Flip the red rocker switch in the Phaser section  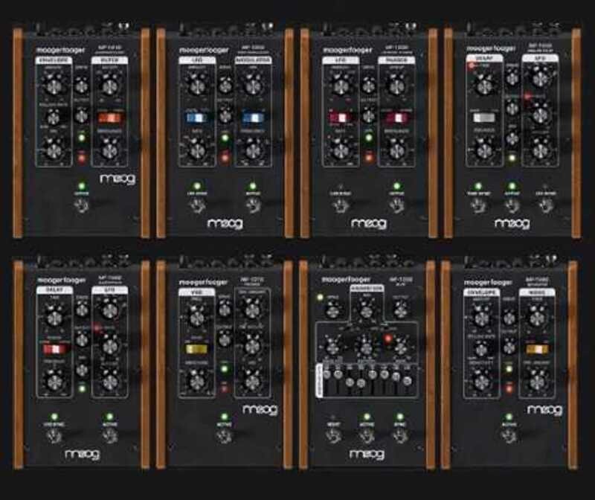click(396, 118)
